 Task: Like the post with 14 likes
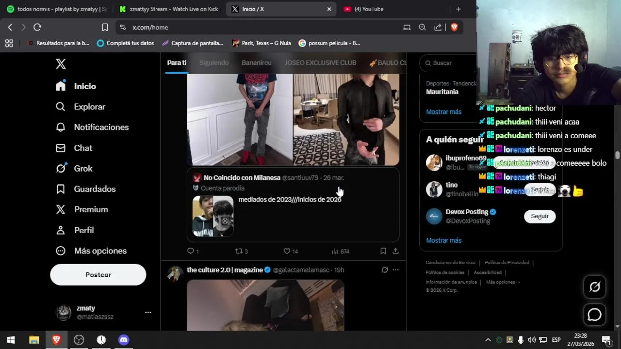click(291, 251)
